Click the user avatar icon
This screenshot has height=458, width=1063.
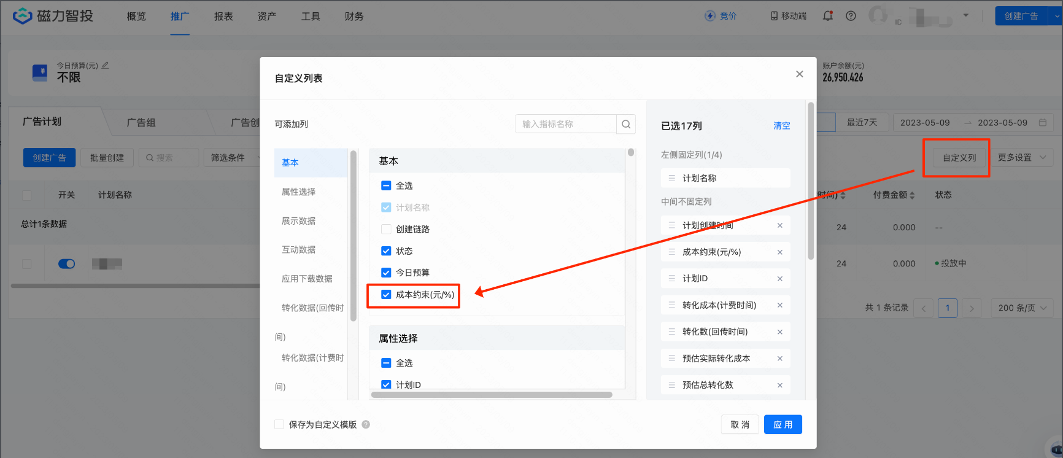pos(878,15)
